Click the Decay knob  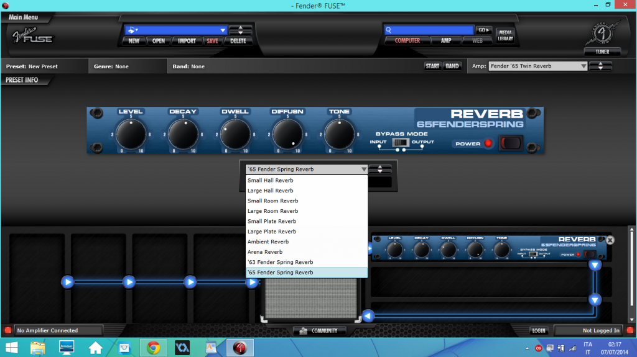(183, 134)
